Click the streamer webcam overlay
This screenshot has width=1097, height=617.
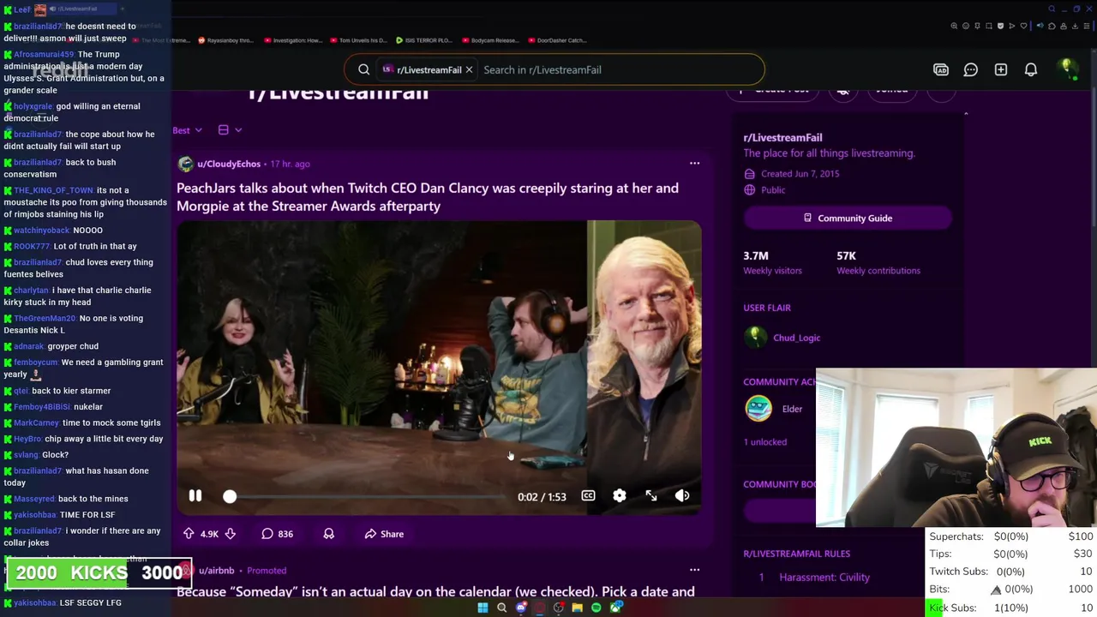click(956, 447)
